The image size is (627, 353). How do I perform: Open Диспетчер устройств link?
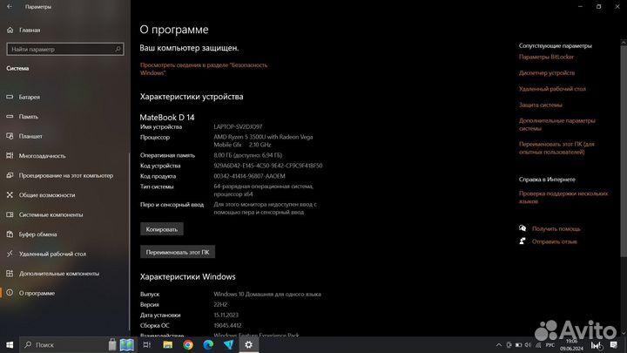(x=547, y=73)
